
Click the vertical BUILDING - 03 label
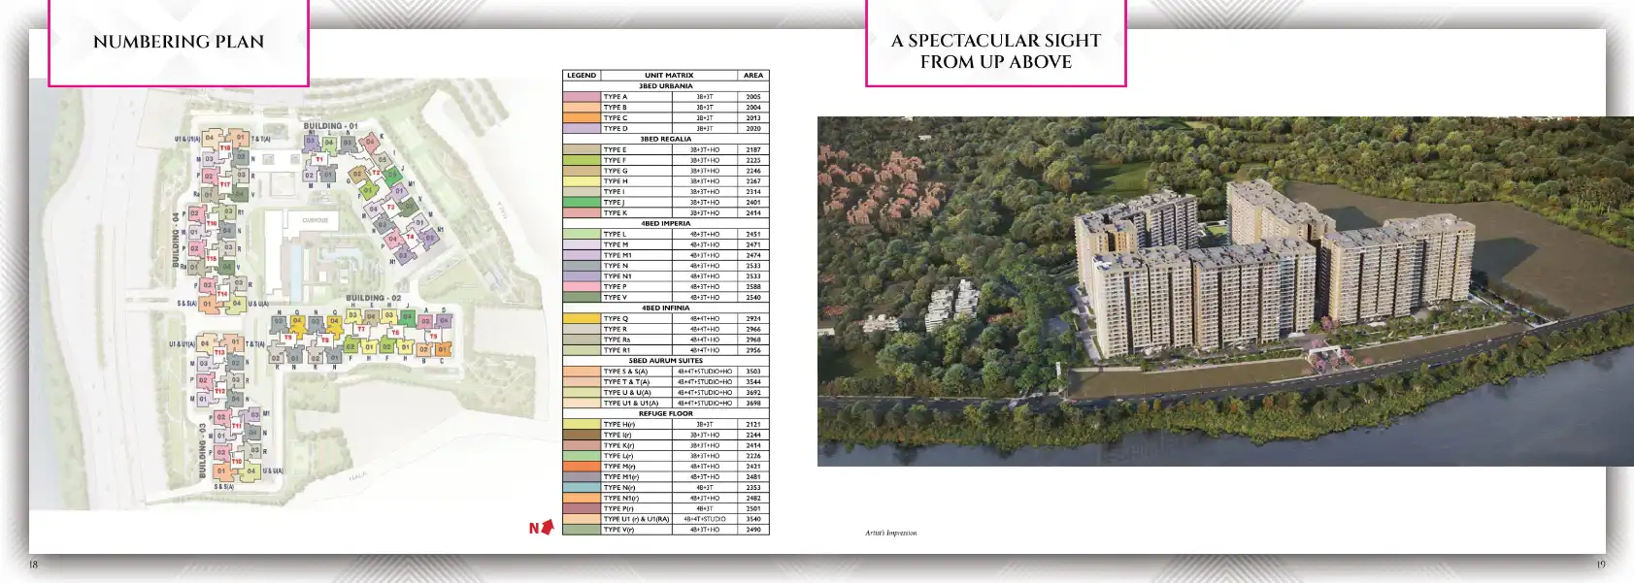tap(203, 449)
